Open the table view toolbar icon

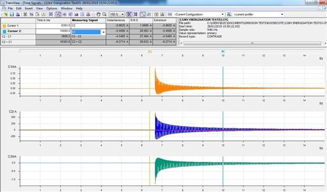82,14
